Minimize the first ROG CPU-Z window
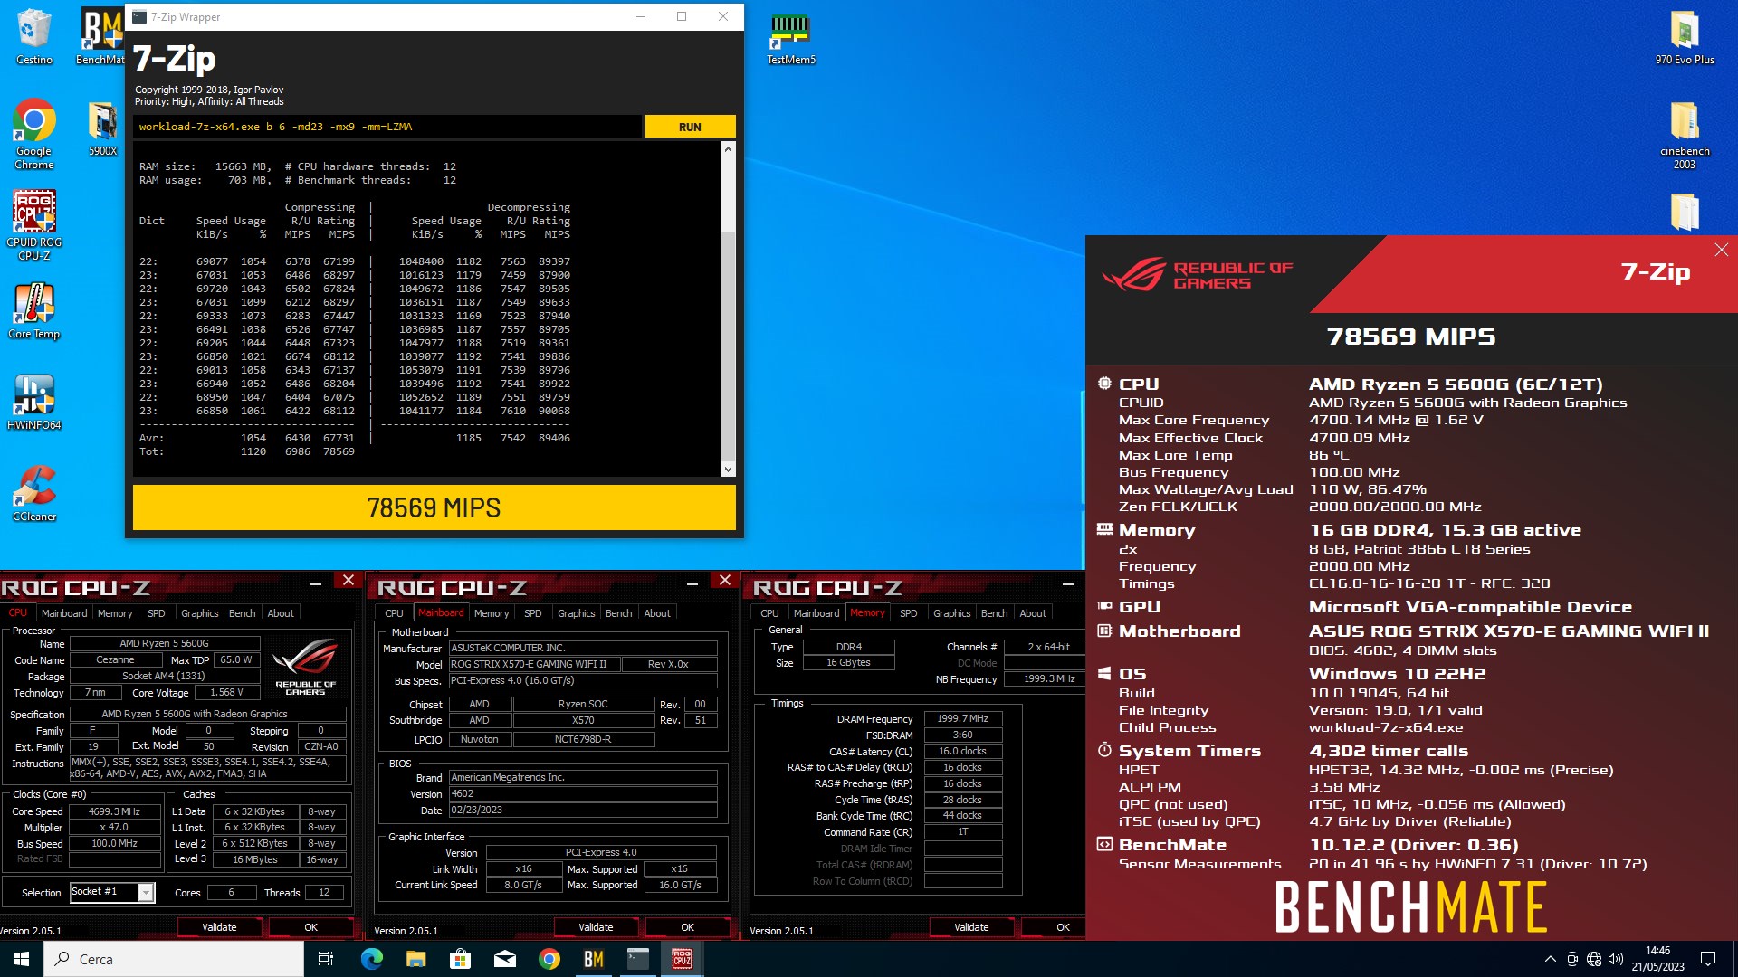1738x977 pixels. [x=315, y=584]
